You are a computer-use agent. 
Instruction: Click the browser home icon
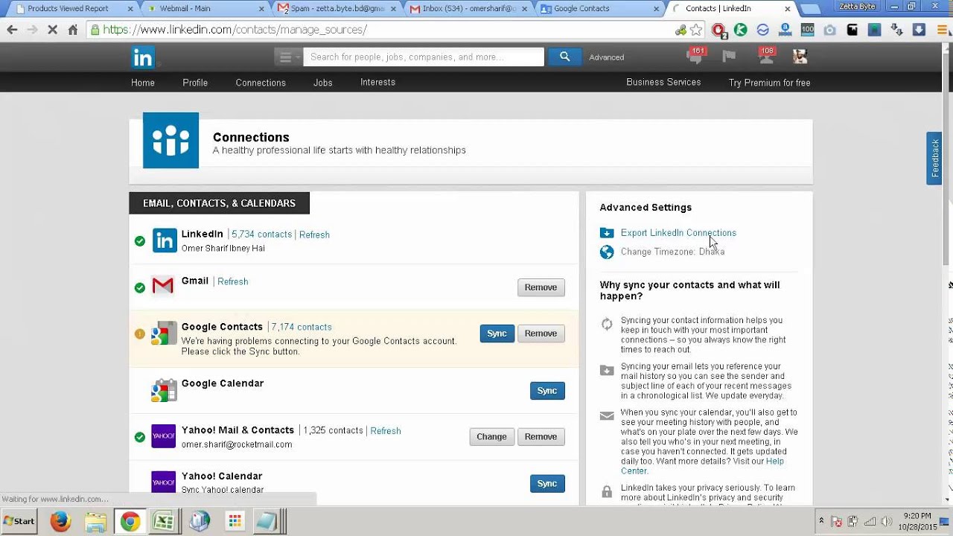[x=72, y=30]
